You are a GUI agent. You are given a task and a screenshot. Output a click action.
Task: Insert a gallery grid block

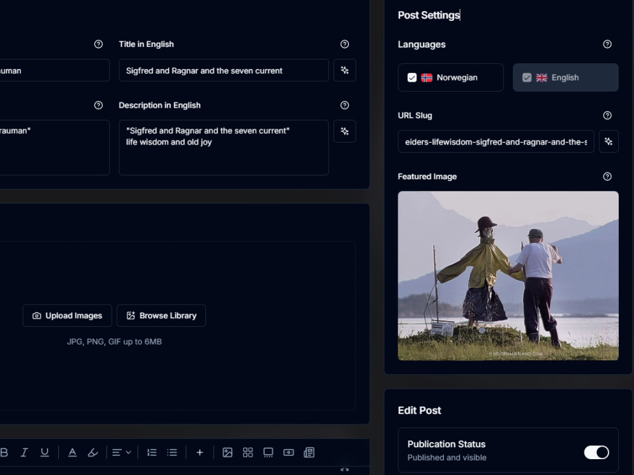tap(247, 452)
